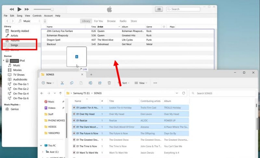Close the SONGS tab in File Explorer
The image size is (260, 158).
click(x=82, y=74)
